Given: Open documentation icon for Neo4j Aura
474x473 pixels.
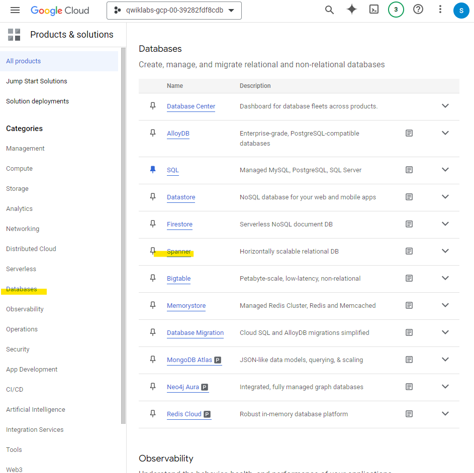Looking at the screenshot, I should [x=409, y=387].
